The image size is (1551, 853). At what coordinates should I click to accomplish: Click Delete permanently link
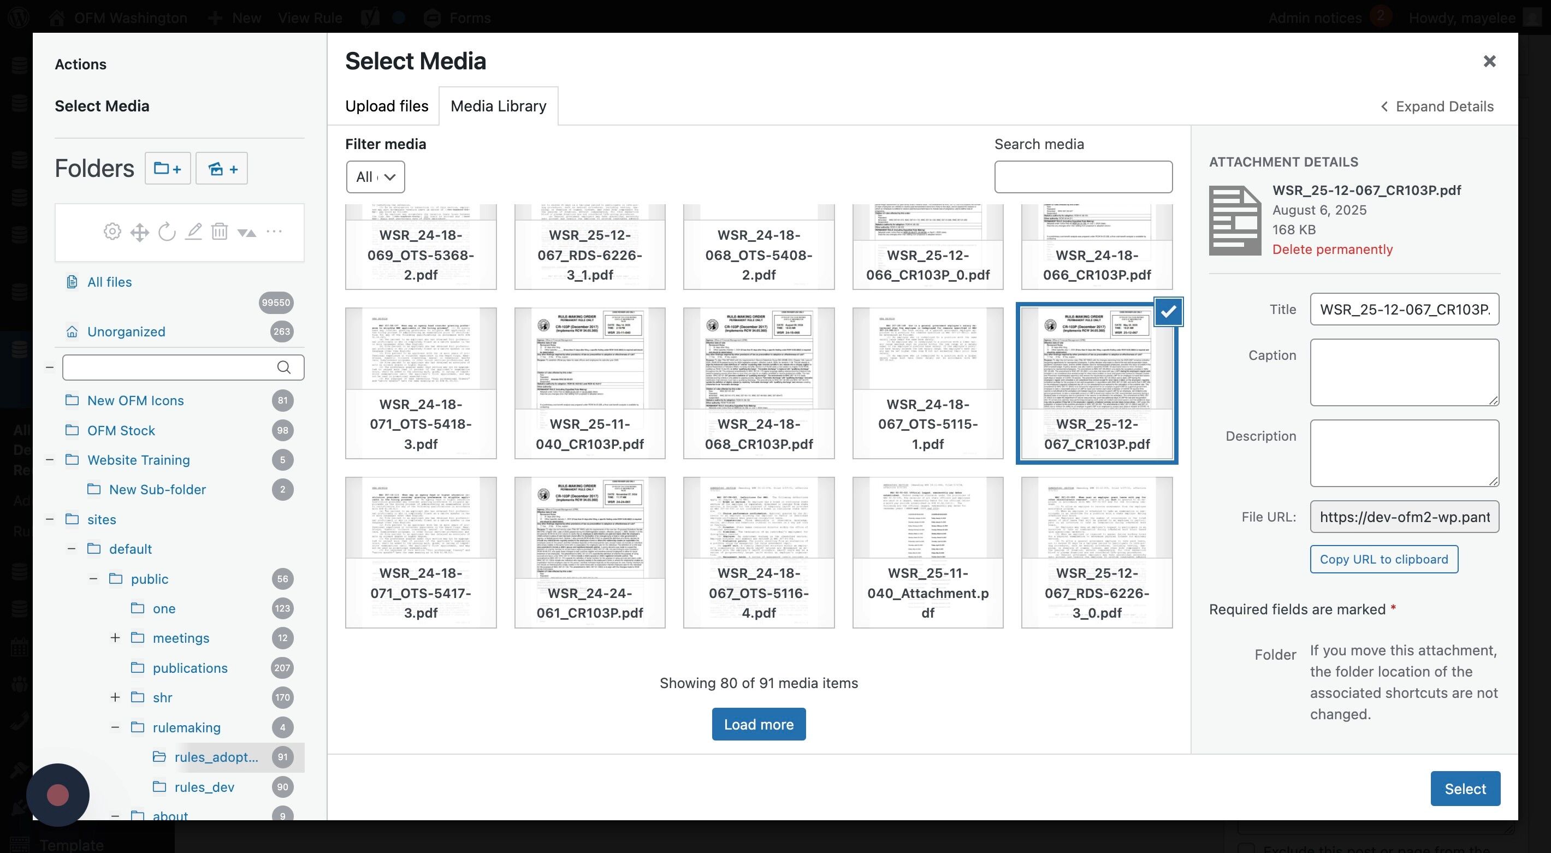point(1332,249)
